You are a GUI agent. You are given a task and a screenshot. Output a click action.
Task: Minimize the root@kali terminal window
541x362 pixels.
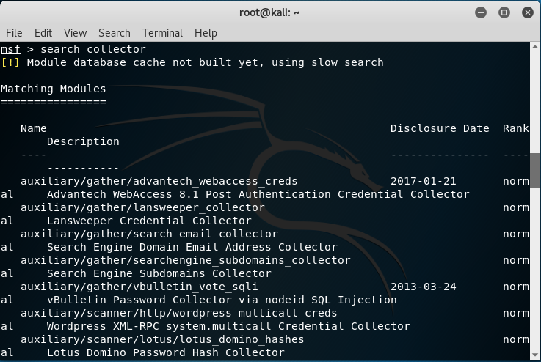(x=481, y=12)
